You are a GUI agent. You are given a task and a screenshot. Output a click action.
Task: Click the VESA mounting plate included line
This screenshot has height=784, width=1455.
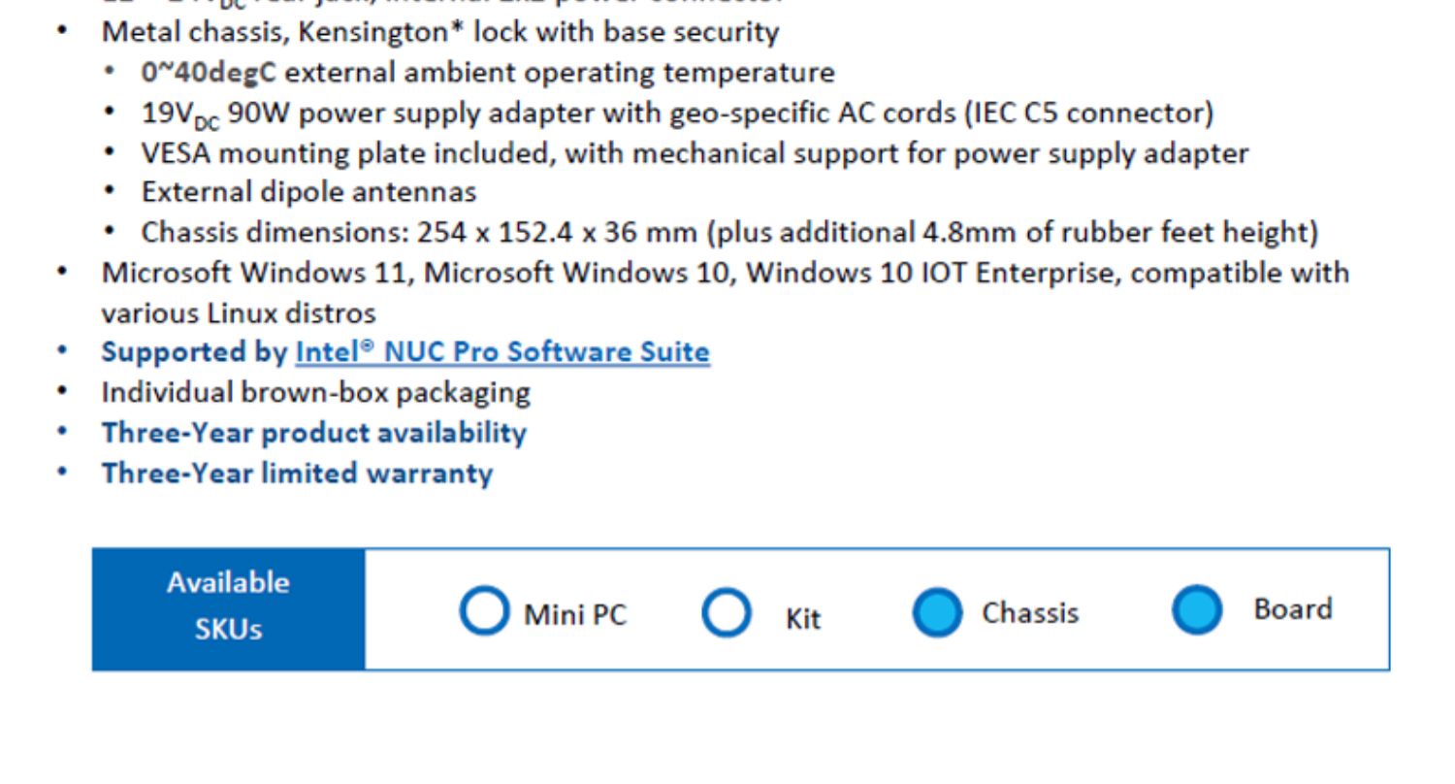click(695, 153)
